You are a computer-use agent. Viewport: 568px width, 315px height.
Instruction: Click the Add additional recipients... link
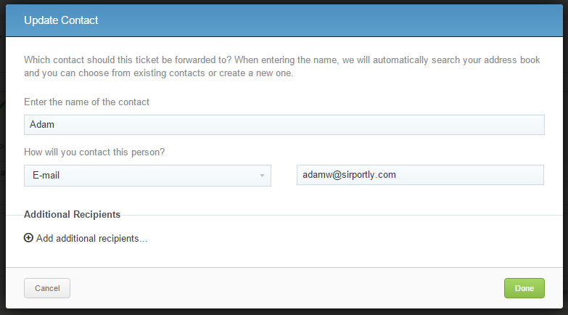[x=91, y=239]
